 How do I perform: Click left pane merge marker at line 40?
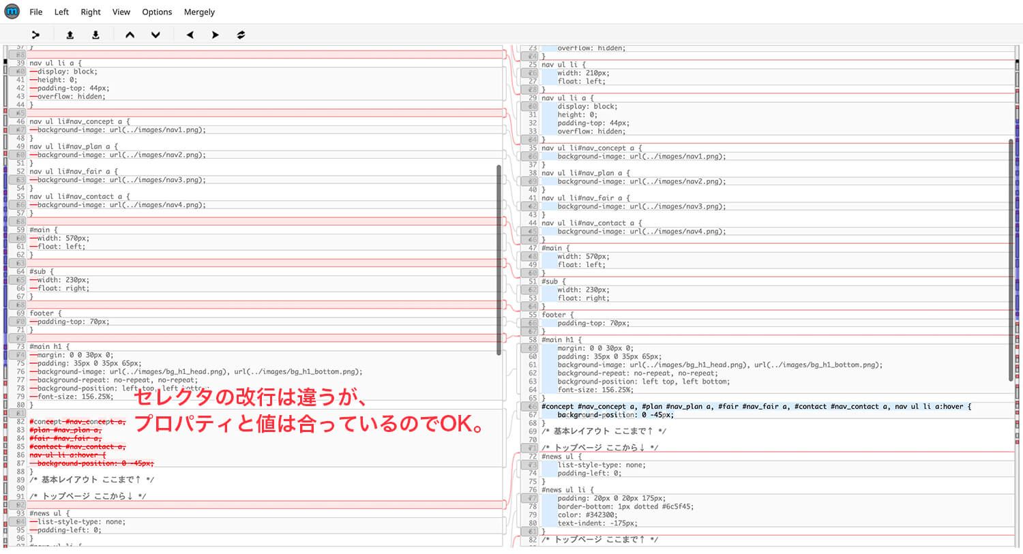point(18,72)
